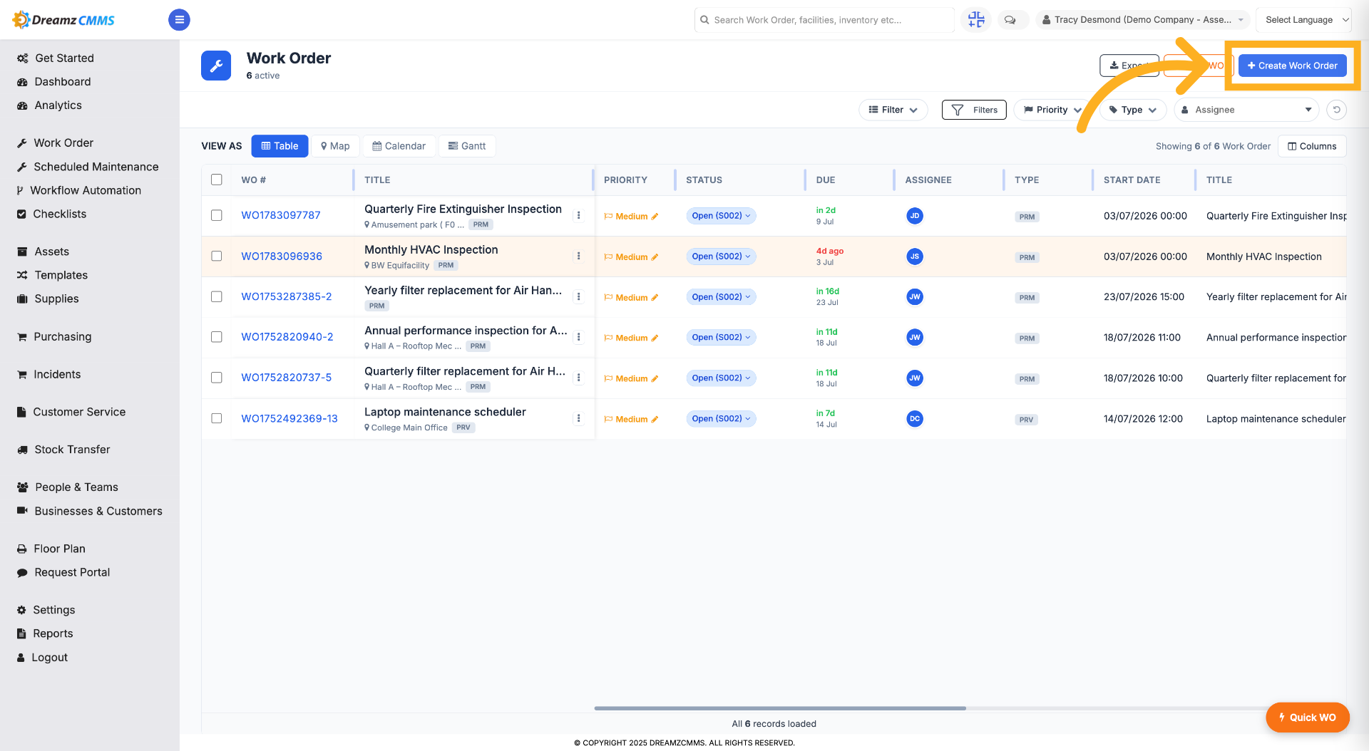Screen dimensions: 1369x751
Task: Open row options for Quarterly Fire Extinguisher Inspection
Action: pyautogui.click(x=578, y=215)
